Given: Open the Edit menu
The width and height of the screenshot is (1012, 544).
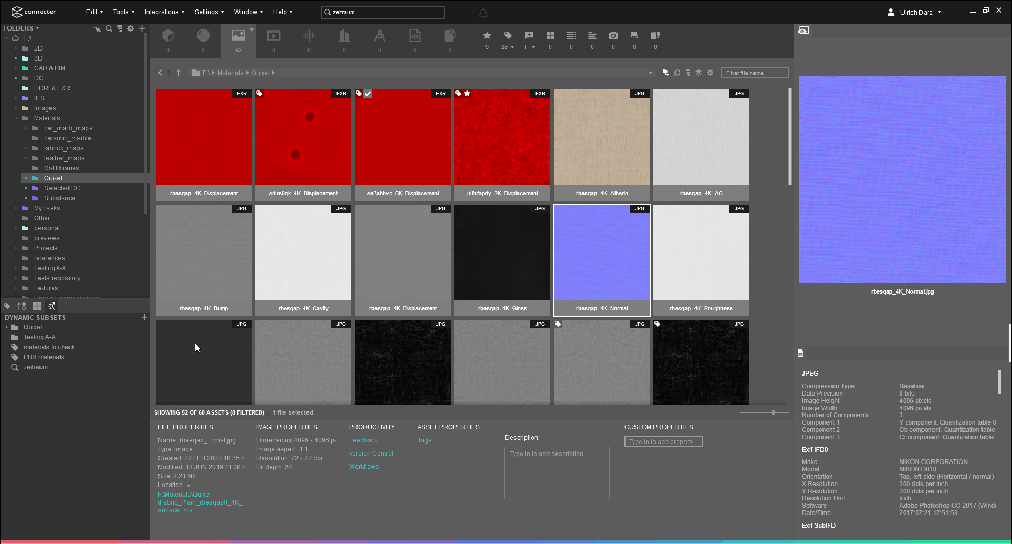Looking at the screenshot, I should (94, 12).
